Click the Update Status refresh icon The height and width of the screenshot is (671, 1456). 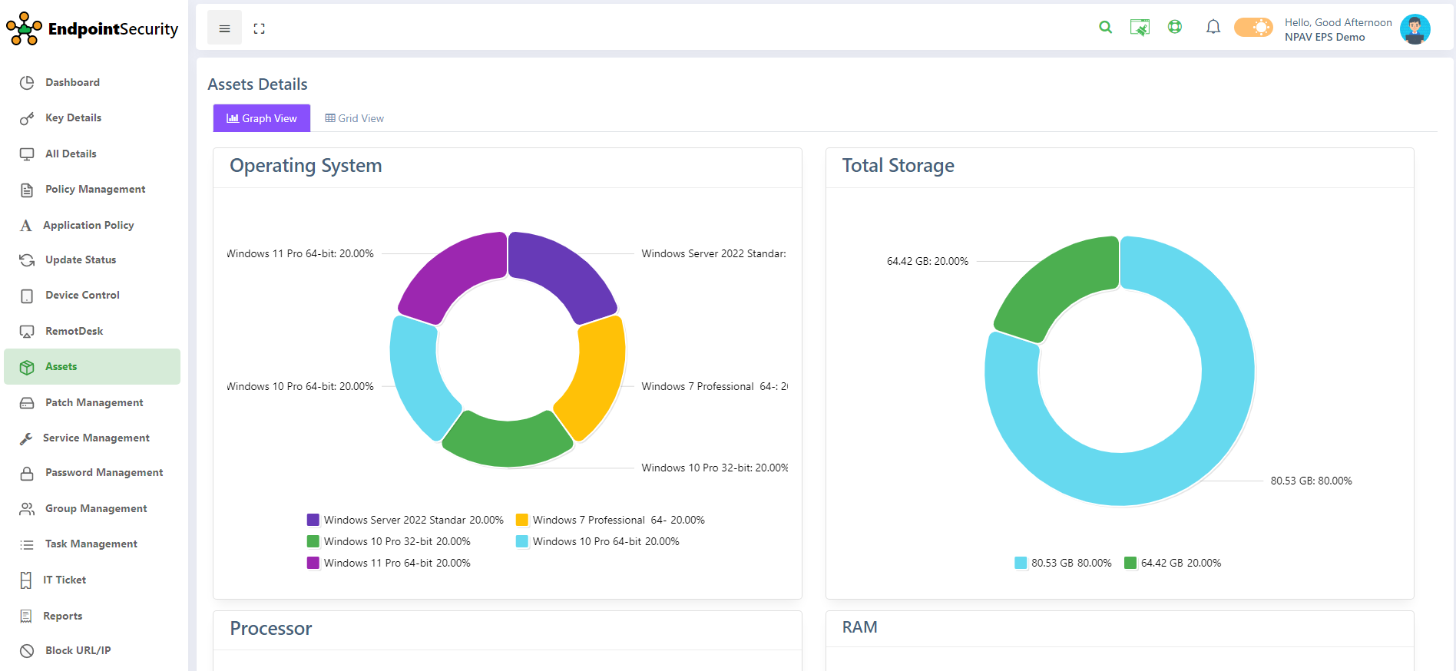[27, 260]
